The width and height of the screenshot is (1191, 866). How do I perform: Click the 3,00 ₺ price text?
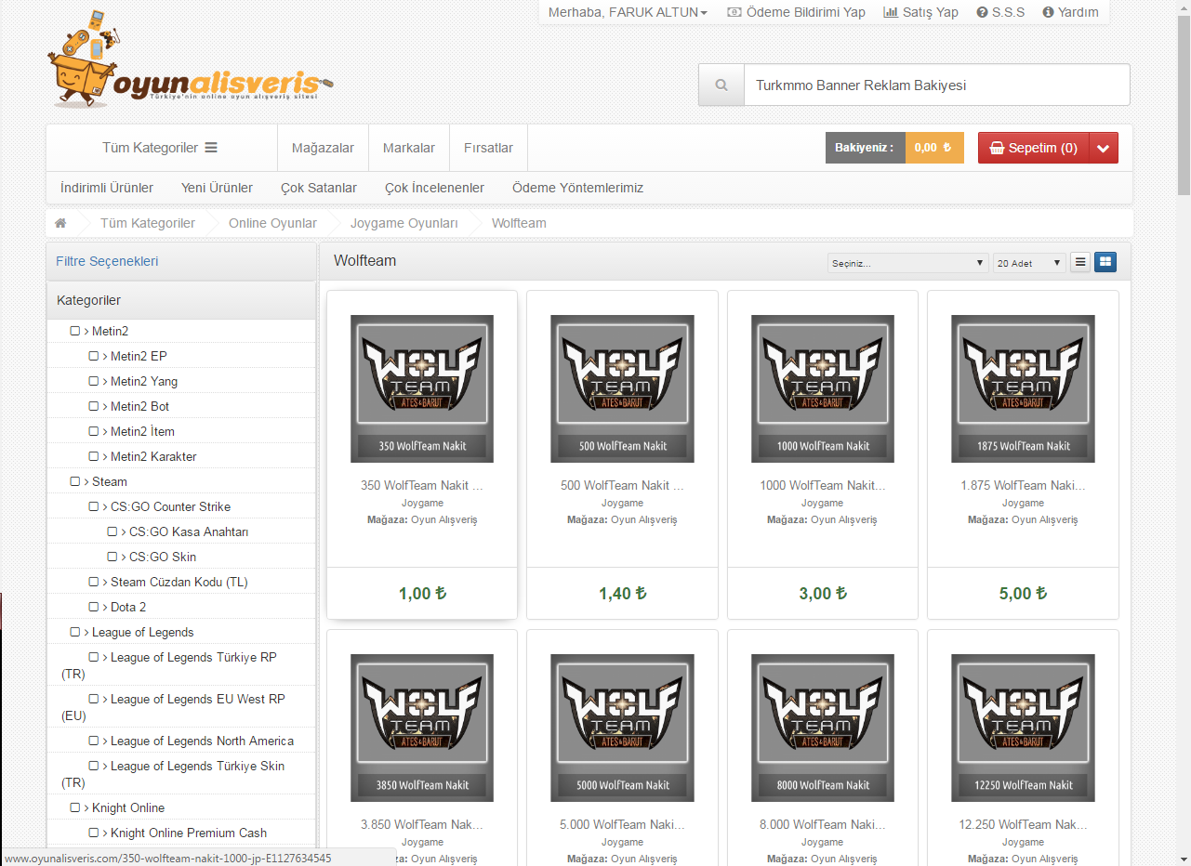point(823,593)
